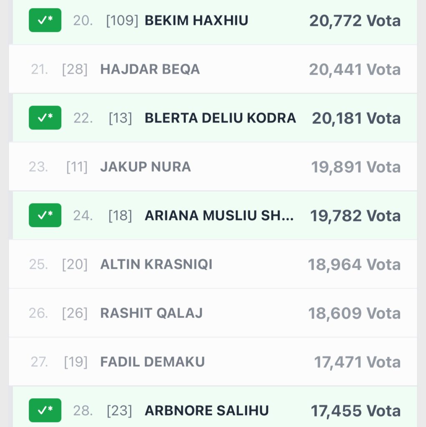Click the 17,471 Vota count for Fadil Demaku

coord(357,362)
